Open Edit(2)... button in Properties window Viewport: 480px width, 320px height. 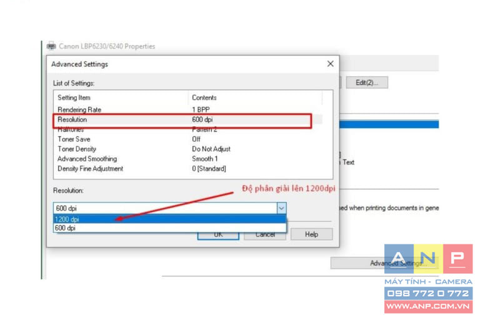click(367, 82)
